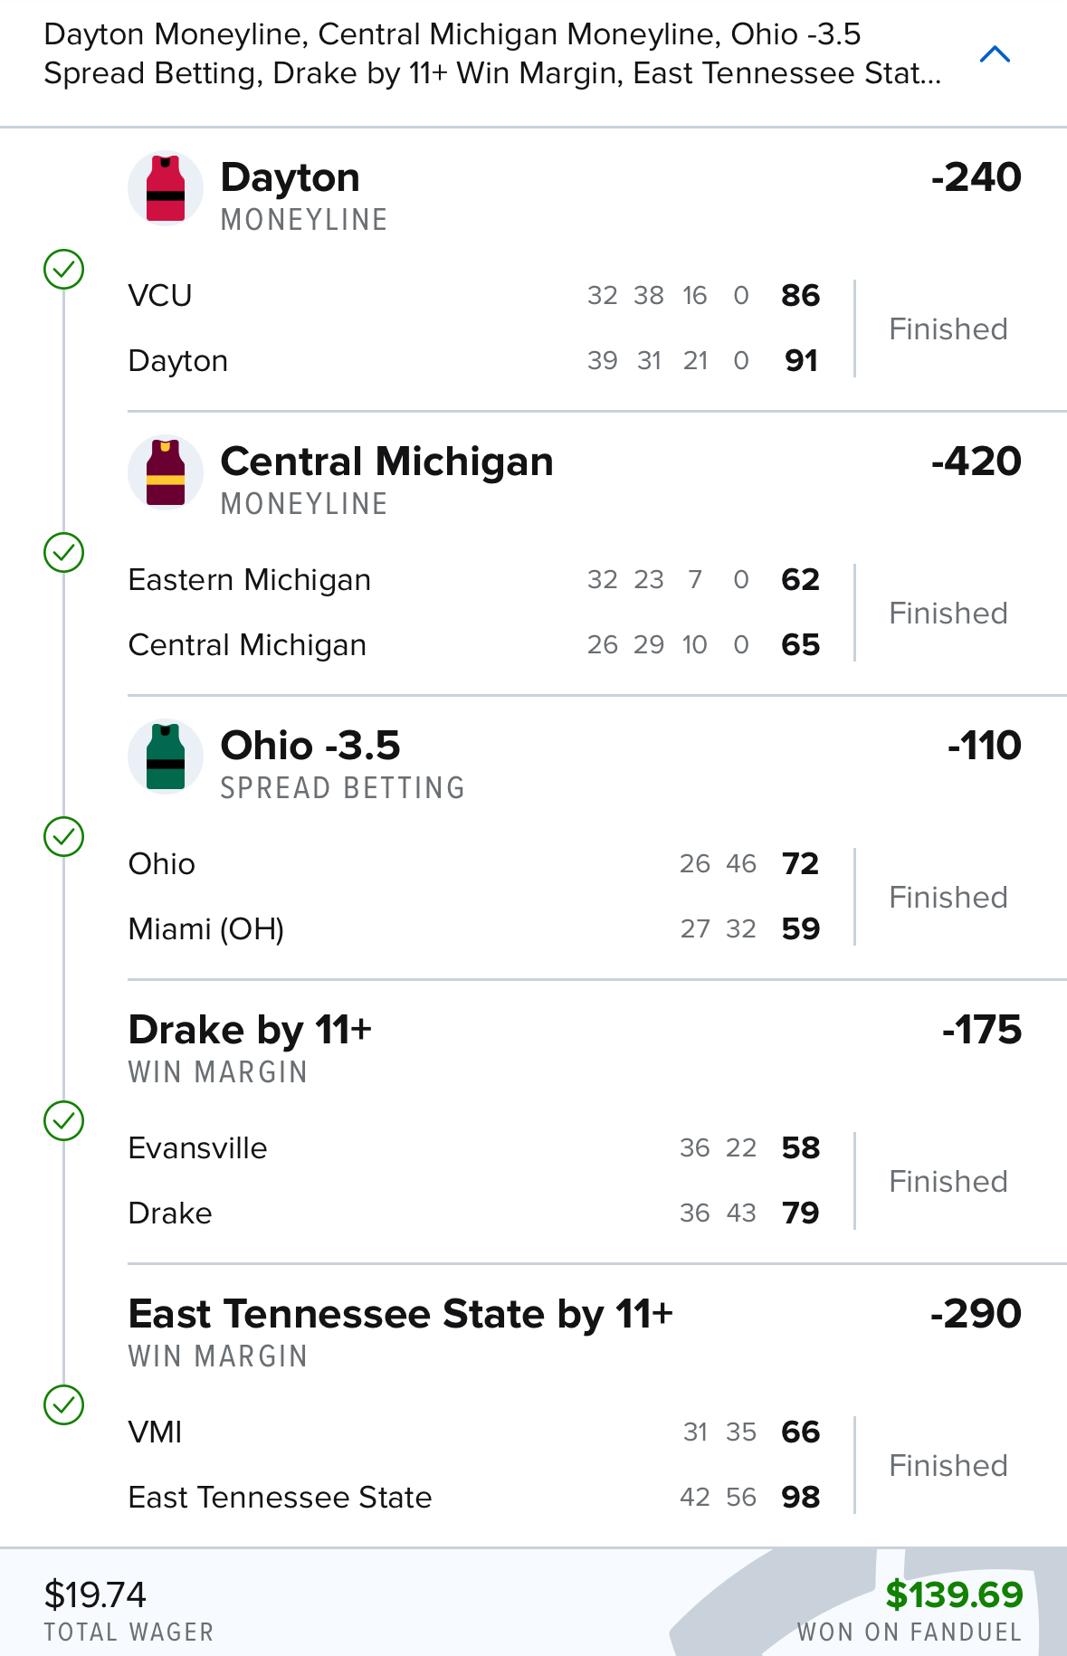Viewport: 1067px width, 1656px height.
Task: Click the green checkmark beside East Tennessee leg
Action: (64, 1405)
